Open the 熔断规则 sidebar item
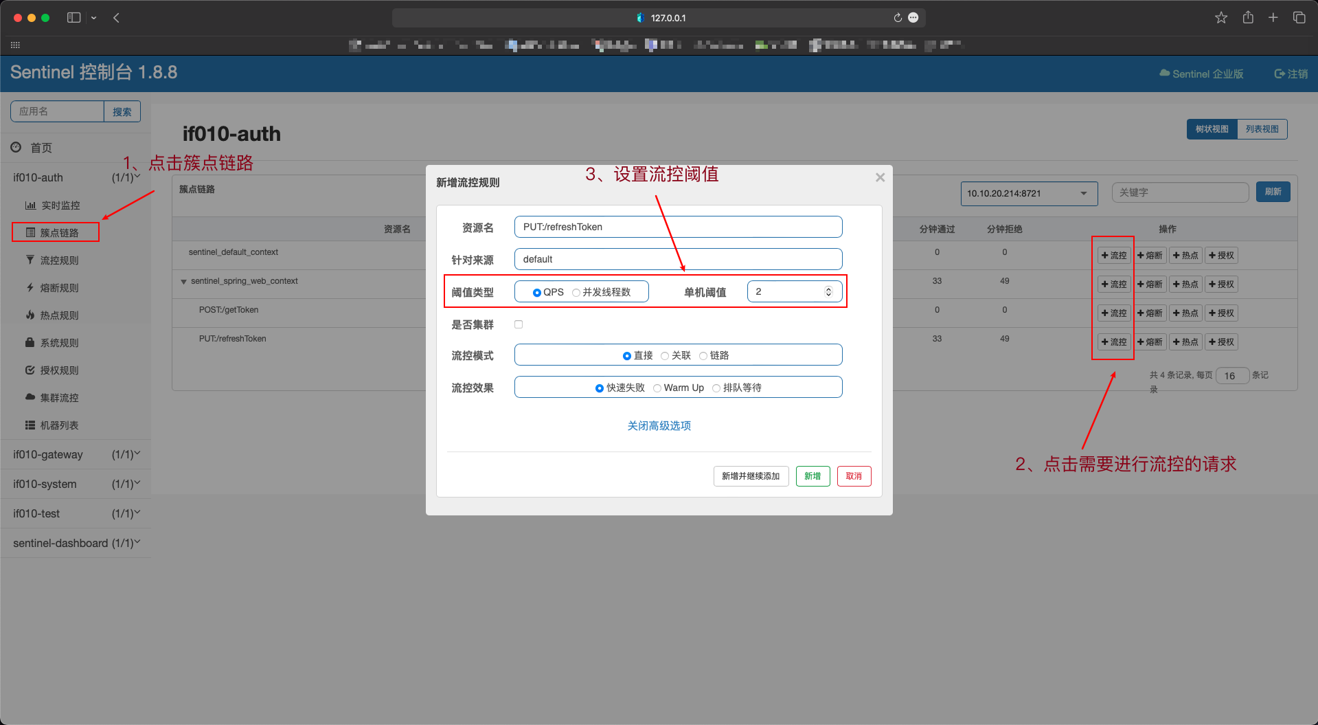 pyautogui.click(x=53, y=287)
